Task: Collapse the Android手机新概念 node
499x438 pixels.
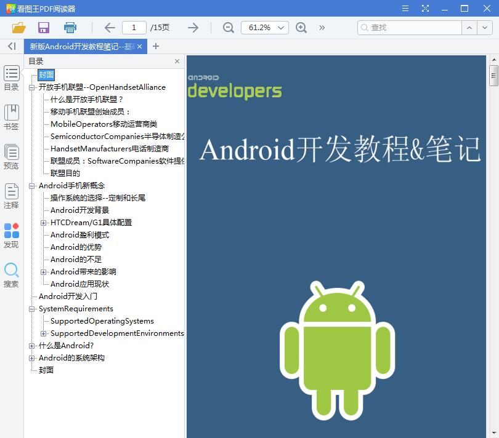Action: click(x=31, y=185)
